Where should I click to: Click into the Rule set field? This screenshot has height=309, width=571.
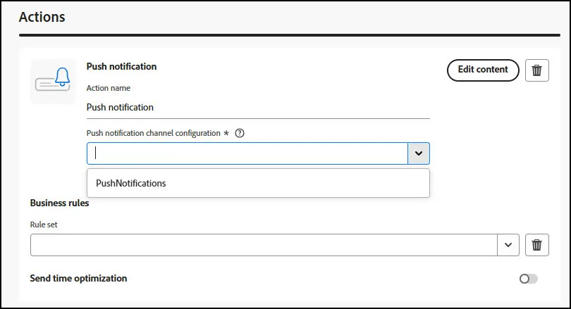click(x=264, y=245)
